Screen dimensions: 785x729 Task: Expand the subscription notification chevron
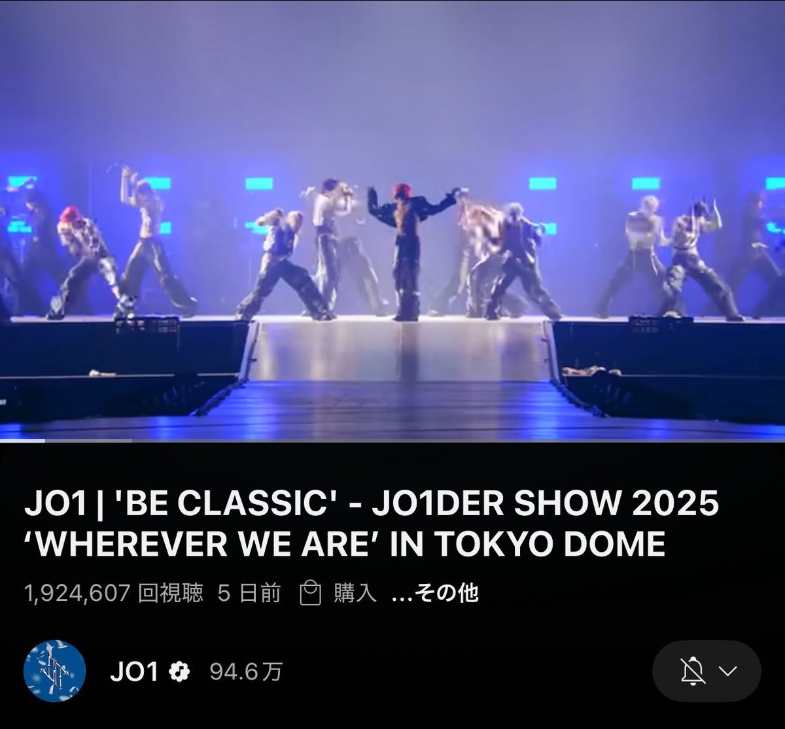pos(728,671)
